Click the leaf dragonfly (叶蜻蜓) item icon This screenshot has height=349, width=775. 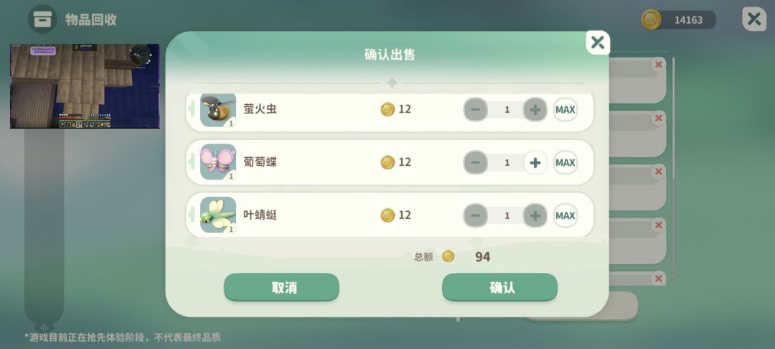click(218, 215)
